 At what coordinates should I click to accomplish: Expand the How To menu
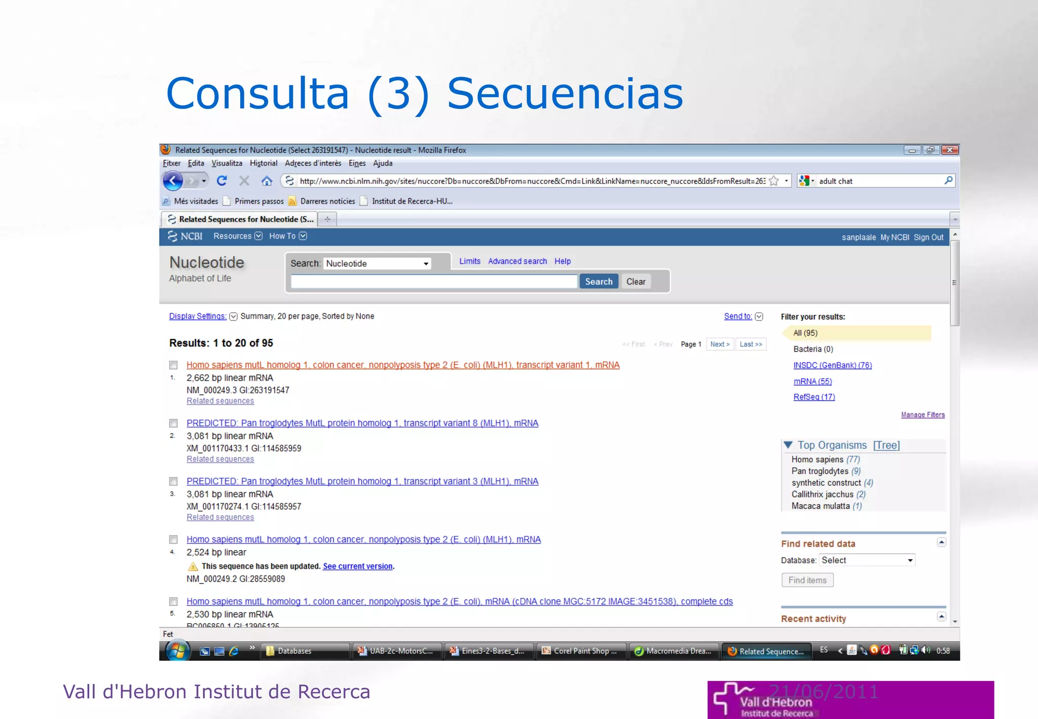[288, 236]
